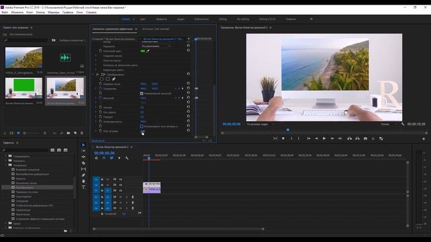Select the Type text tool
Viewport: 431px width, 242px height.
click(84, 187)
